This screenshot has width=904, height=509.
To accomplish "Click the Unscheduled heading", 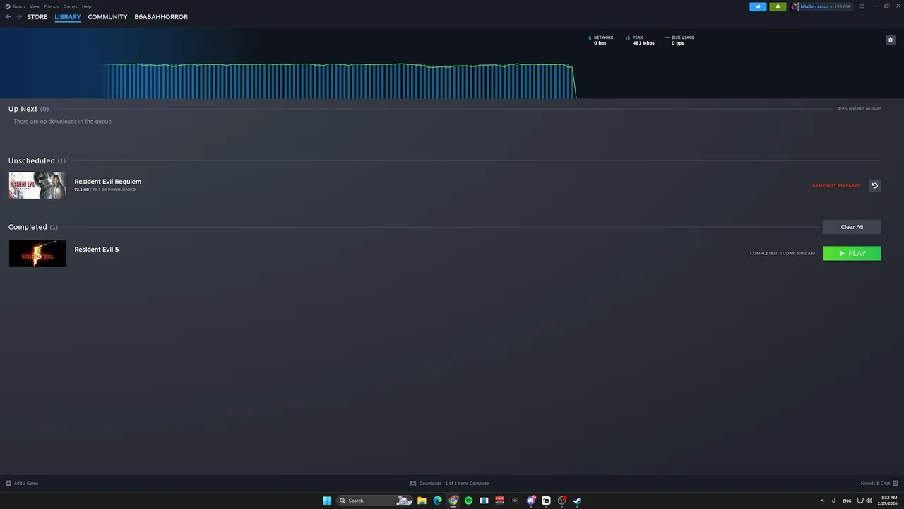I will point(32,161).
